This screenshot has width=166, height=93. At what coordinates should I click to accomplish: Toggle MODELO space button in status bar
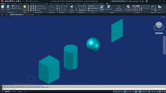click(115, 91)
